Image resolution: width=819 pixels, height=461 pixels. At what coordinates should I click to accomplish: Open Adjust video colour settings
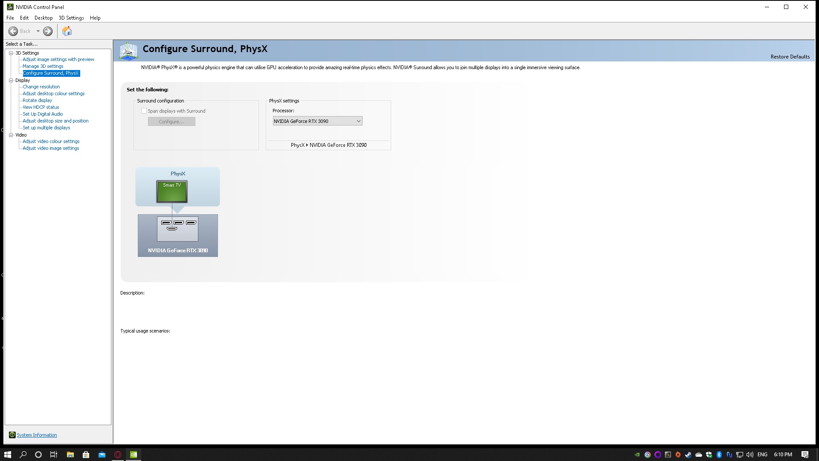tap(51, 141)
